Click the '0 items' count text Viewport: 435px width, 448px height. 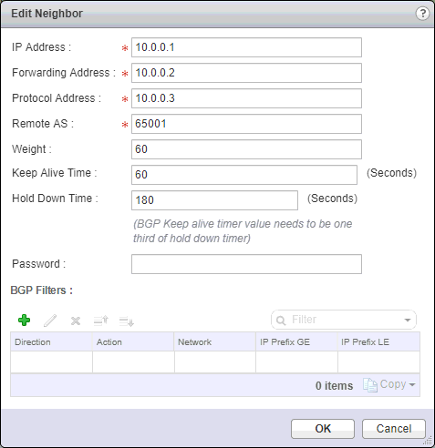pyautogui.click(x=334, y=386)
